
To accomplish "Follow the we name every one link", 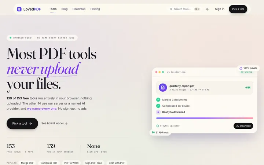I will pos(41,109).
